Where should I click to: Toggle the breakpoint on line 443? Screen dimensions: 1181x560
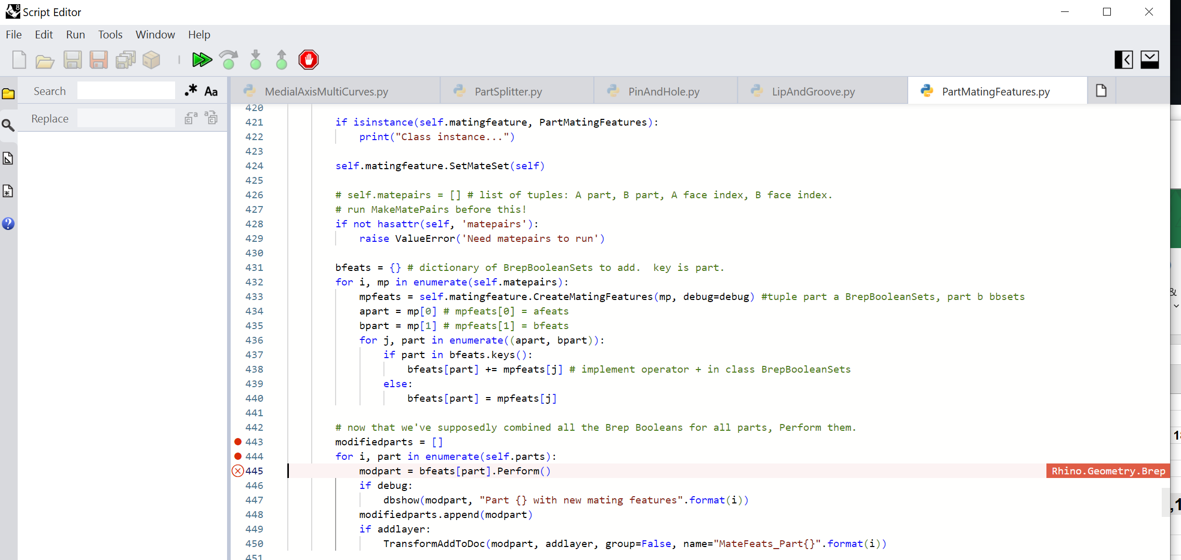point(238,442)
